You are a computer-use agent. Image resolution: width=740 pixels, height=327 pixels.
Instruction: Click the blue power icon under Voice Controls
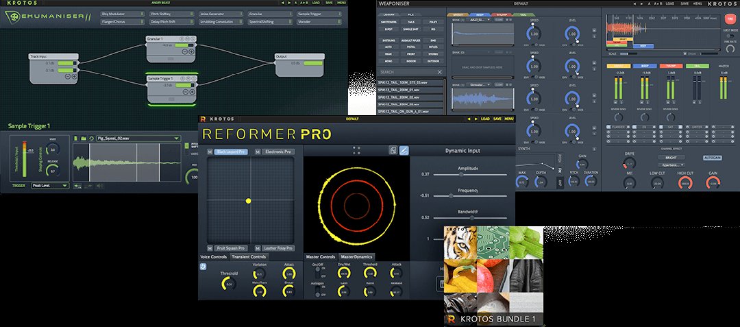coord(203,266)
